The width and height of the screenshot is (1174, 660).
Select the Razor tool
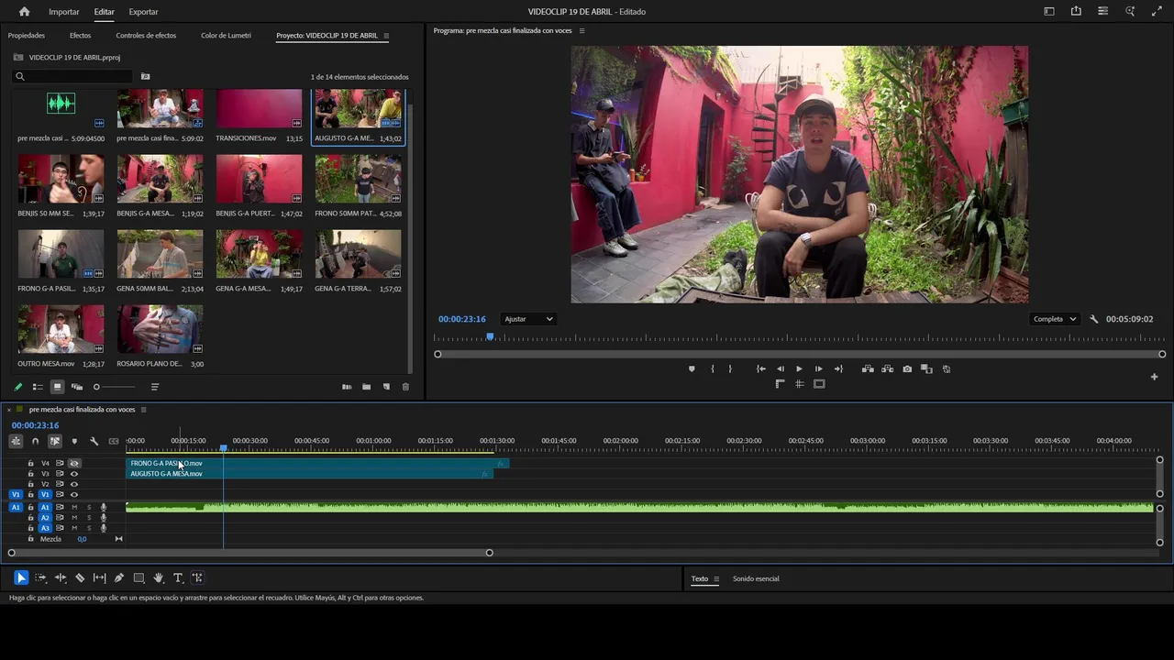pos(80,578)
